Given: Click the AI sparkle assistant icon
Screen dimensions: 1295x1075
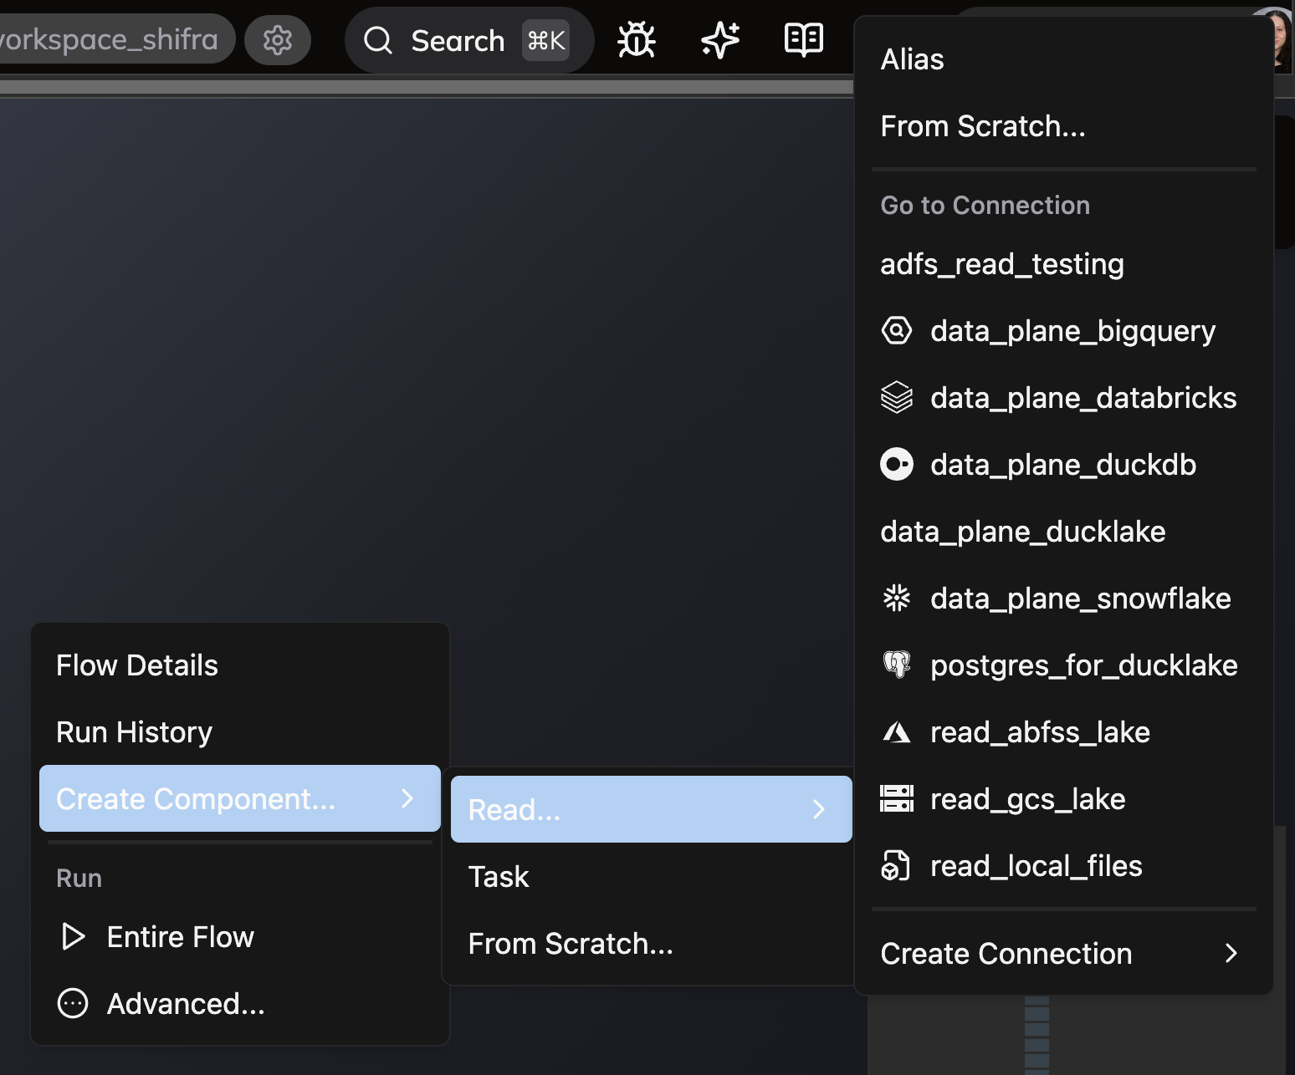Looking at the screenshot, I should (x=719, y=39).
